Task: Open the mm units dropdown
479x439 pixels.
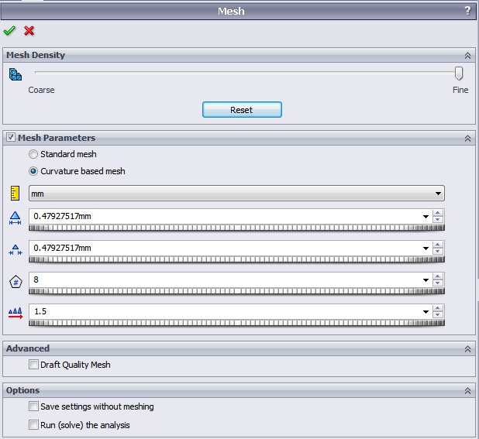Action: click(236, 193)
